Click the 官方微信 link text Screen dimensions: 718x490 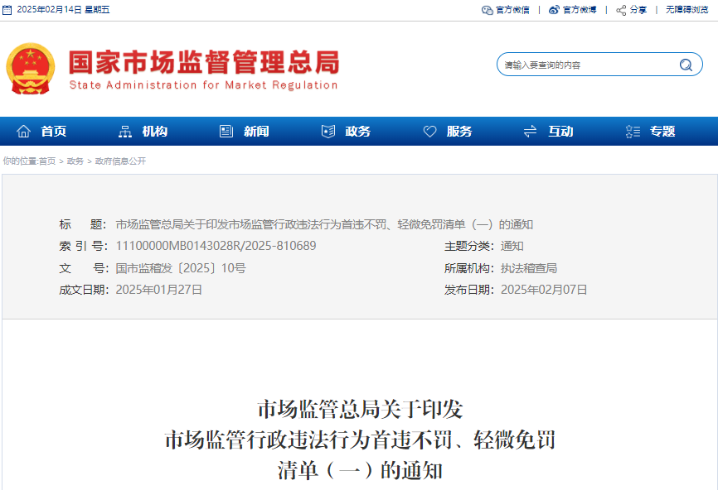click(513, 10)
